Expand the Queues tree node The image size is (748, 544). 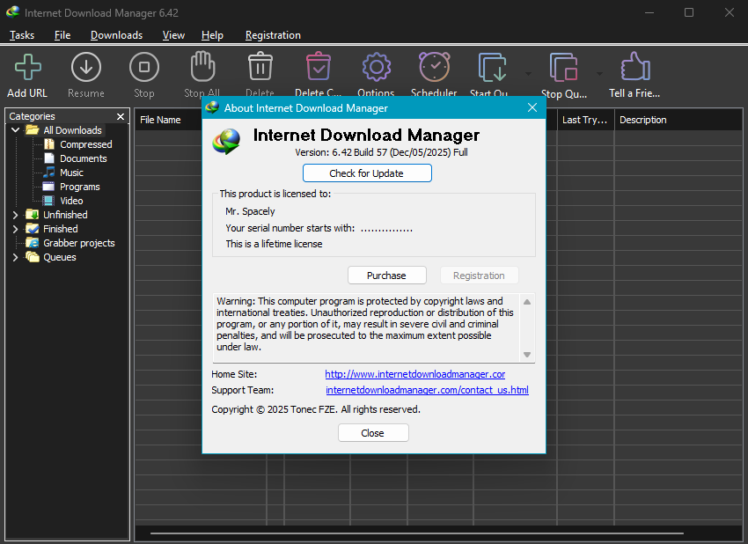click(15, 257)
